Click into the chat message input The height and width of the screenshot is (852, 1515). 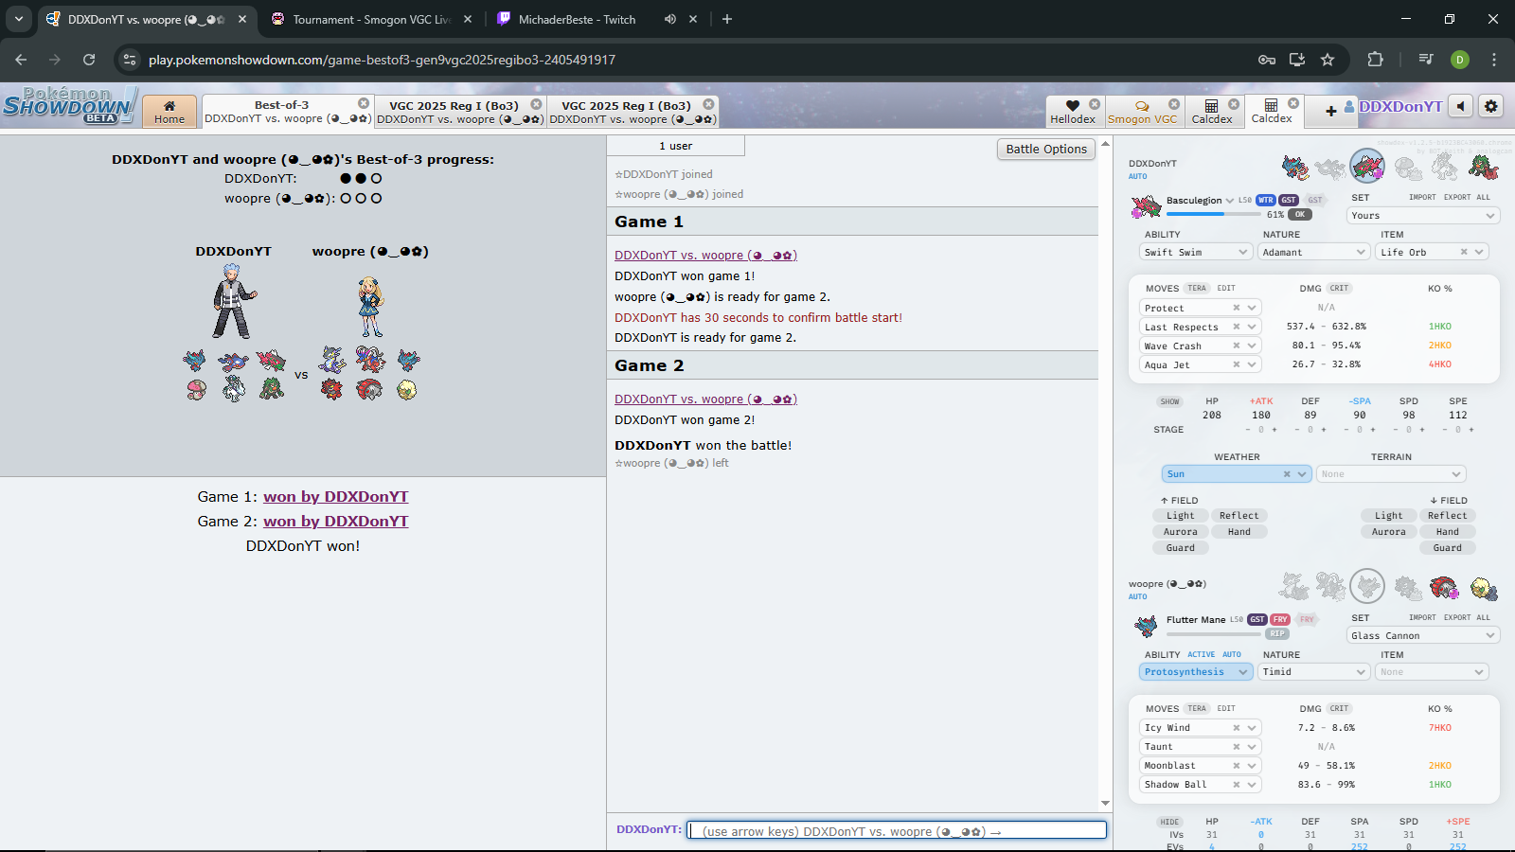point(896,830)
